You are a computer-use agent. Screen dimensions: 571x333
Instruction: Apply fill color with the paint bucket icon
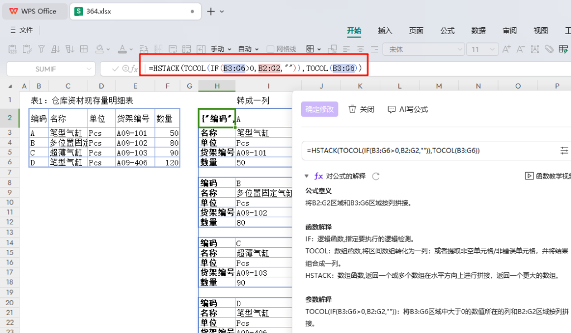click(99, 48)
